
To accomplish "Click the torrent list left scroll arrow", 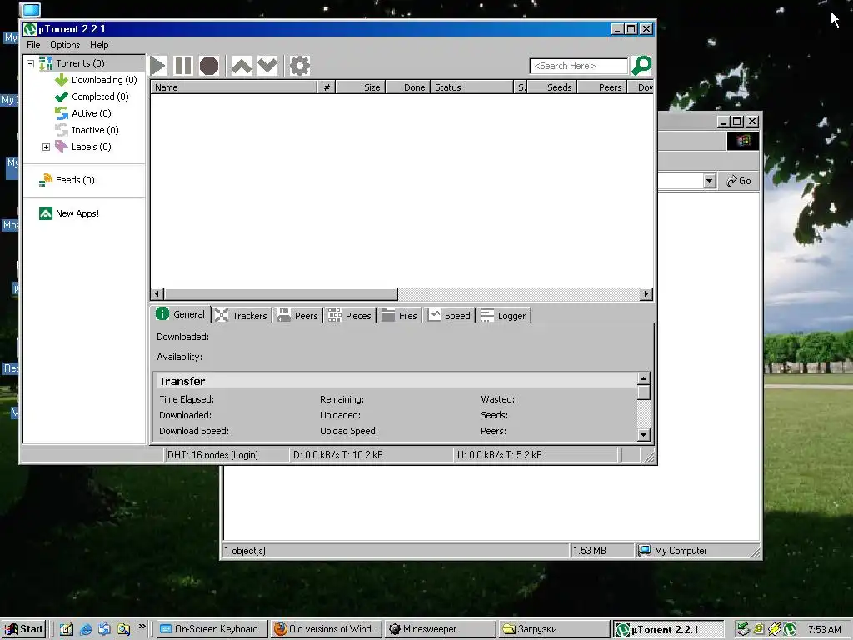I will [157, 294].
